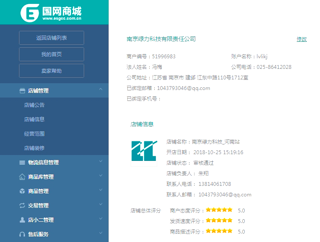
Task: Click company phone 025-86412028
Action: point(274,67)
